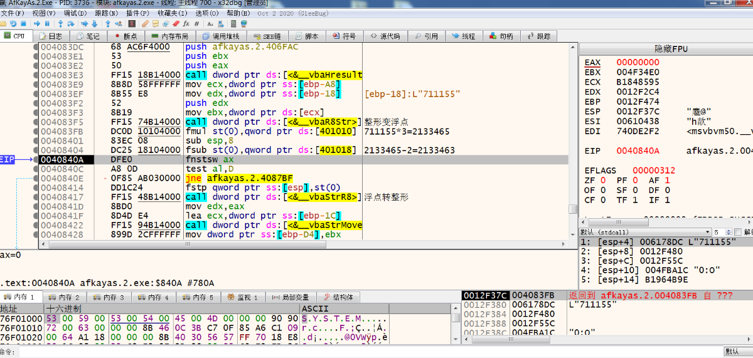The width and height of the screenshot is (753, 358).
Task: Open the 选项(O) menu
Action: (x=207, y=13)
